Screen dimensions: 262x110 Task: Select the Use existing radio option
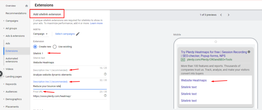54,47
